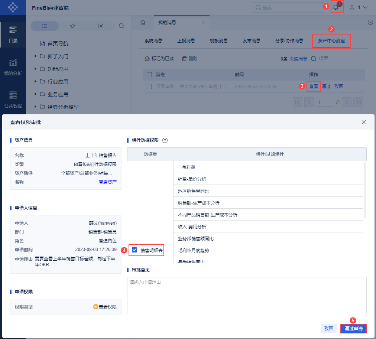Uncheck the 销售明细表 dataset checkbox
This screenshot has height=339, width=376.
tap(134, 250)
